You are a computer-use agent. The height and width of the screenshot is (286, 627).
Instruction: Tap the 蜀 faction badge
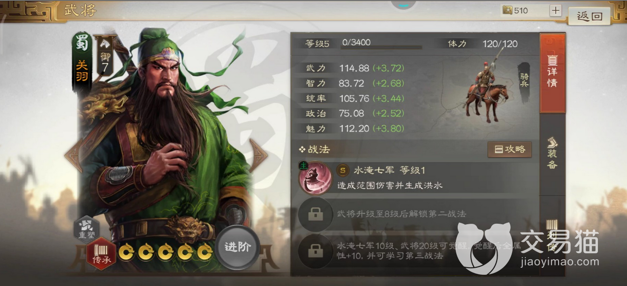[x=82, y=44]
